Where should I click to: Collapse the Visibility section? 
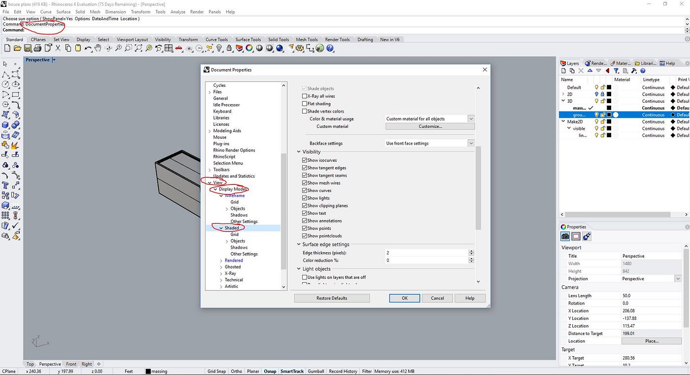pos(299,152)
